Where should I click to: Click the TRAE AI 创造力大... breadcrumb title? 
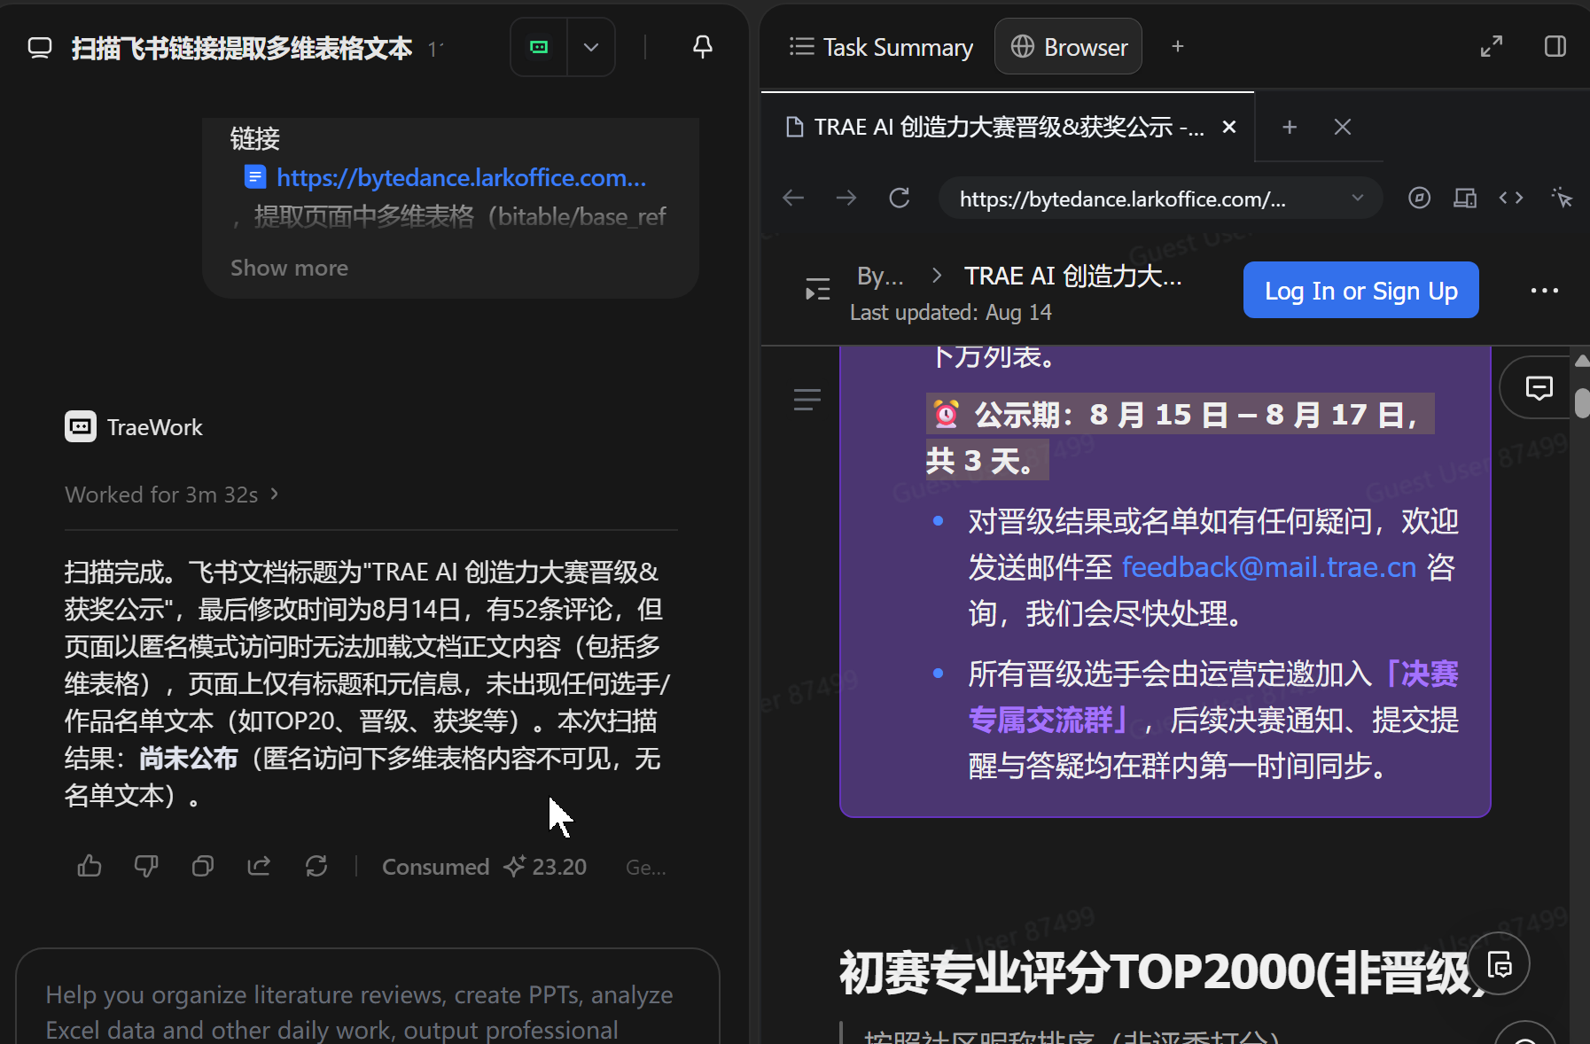tap(1072, 277)
